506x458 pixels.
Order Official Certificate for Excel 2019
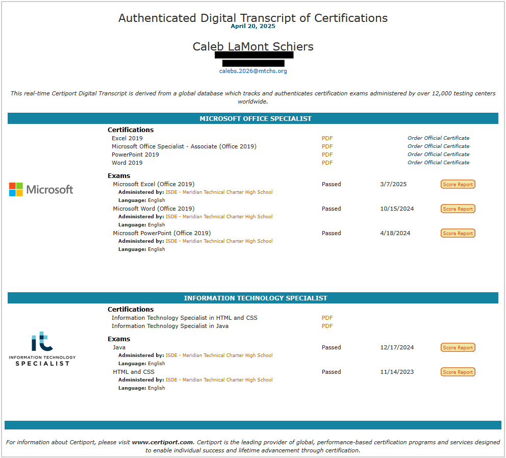click(x=438, y=138)
